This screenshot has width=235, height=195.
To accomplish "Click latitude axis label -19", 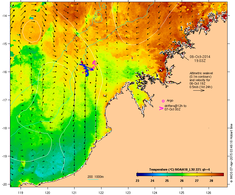I will click(x=4, y=156).
